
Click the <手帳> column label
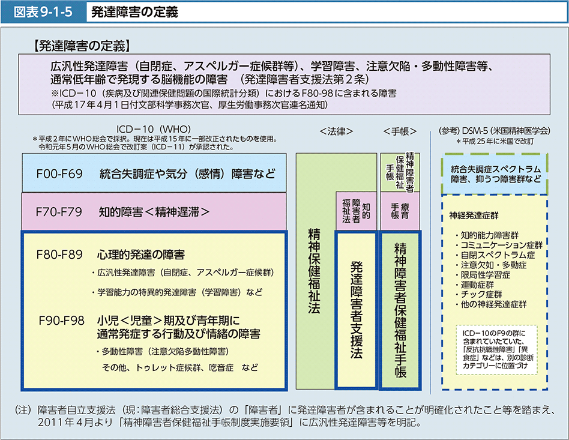coord(399,131)
